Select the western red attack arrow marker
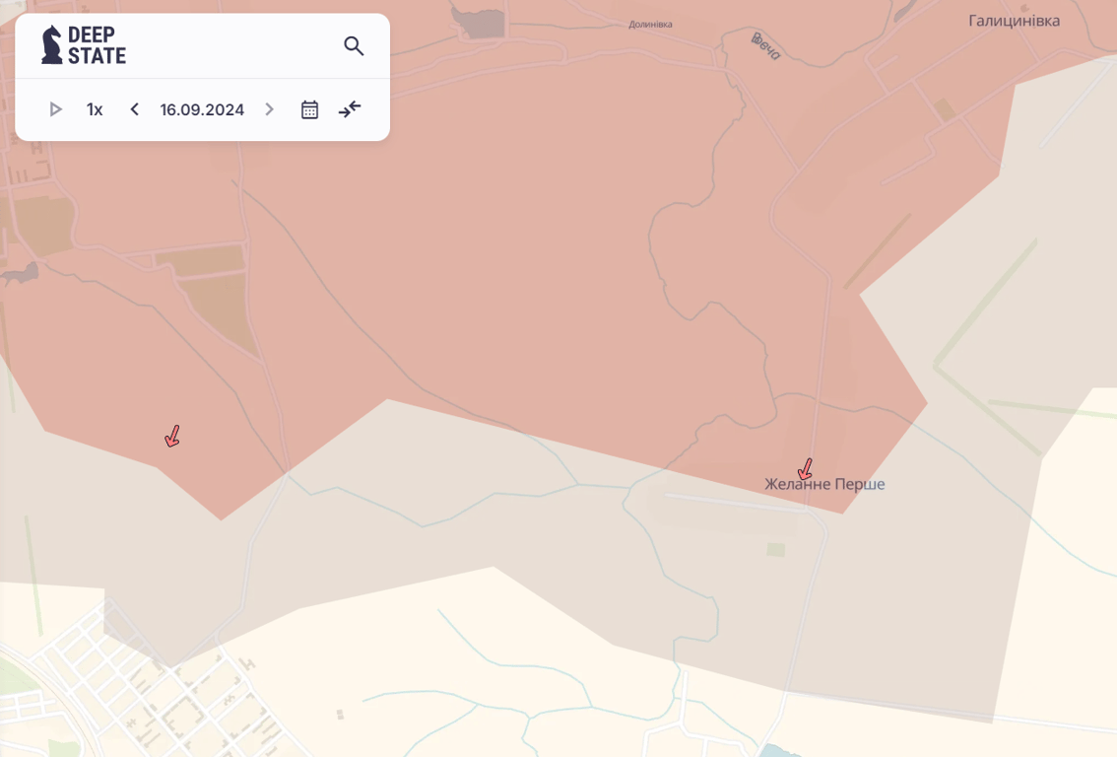The height and width of the screenshot is (757, 1117). pyautogui.click(x=172, y=437)
